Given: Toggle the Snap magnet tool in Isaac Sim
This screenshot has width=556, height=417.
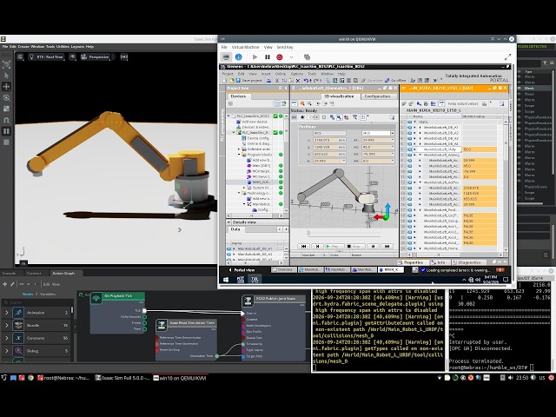Looking at the screenshot, I should click(x=6, y=120).
